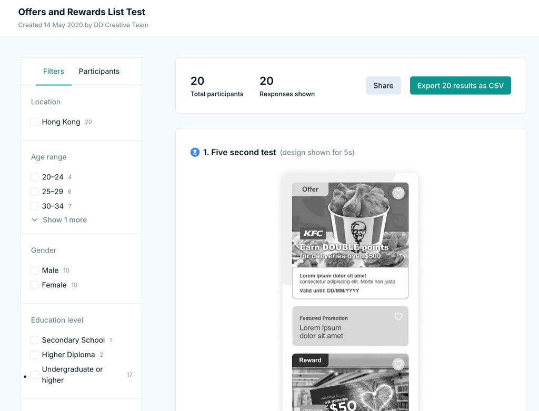Switch to the Filters tab
539x411 pixels.
[x=54, y=71]
